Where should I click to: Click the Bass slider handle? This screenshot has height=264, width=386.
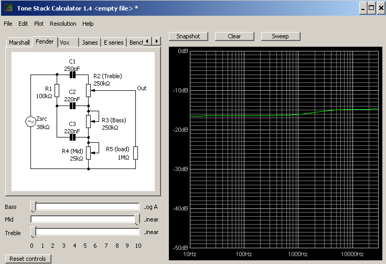pyautogui.click(x=33, y=207)
